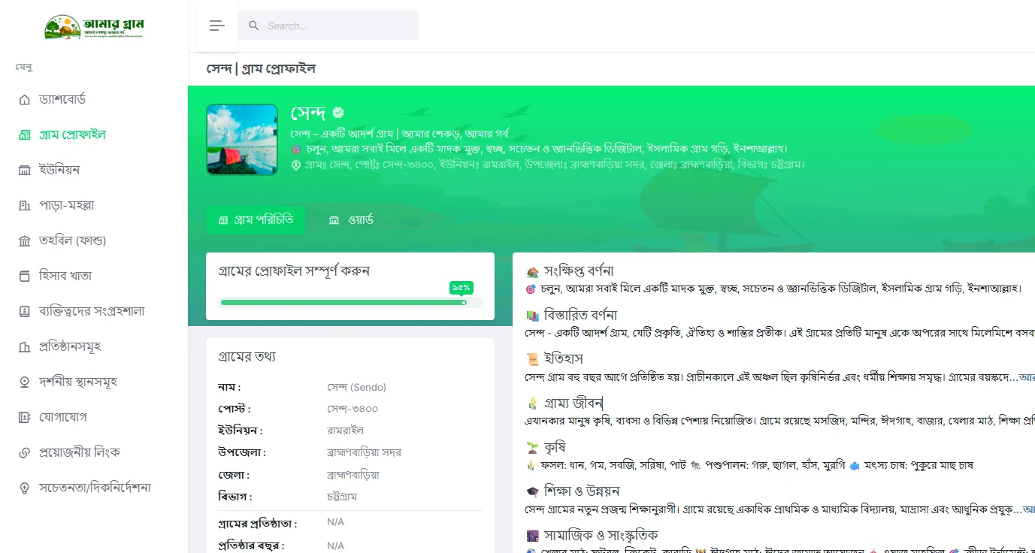
Task: Select the দর্শনীয় স্থানসমূহ location icon
Action: 24,382
